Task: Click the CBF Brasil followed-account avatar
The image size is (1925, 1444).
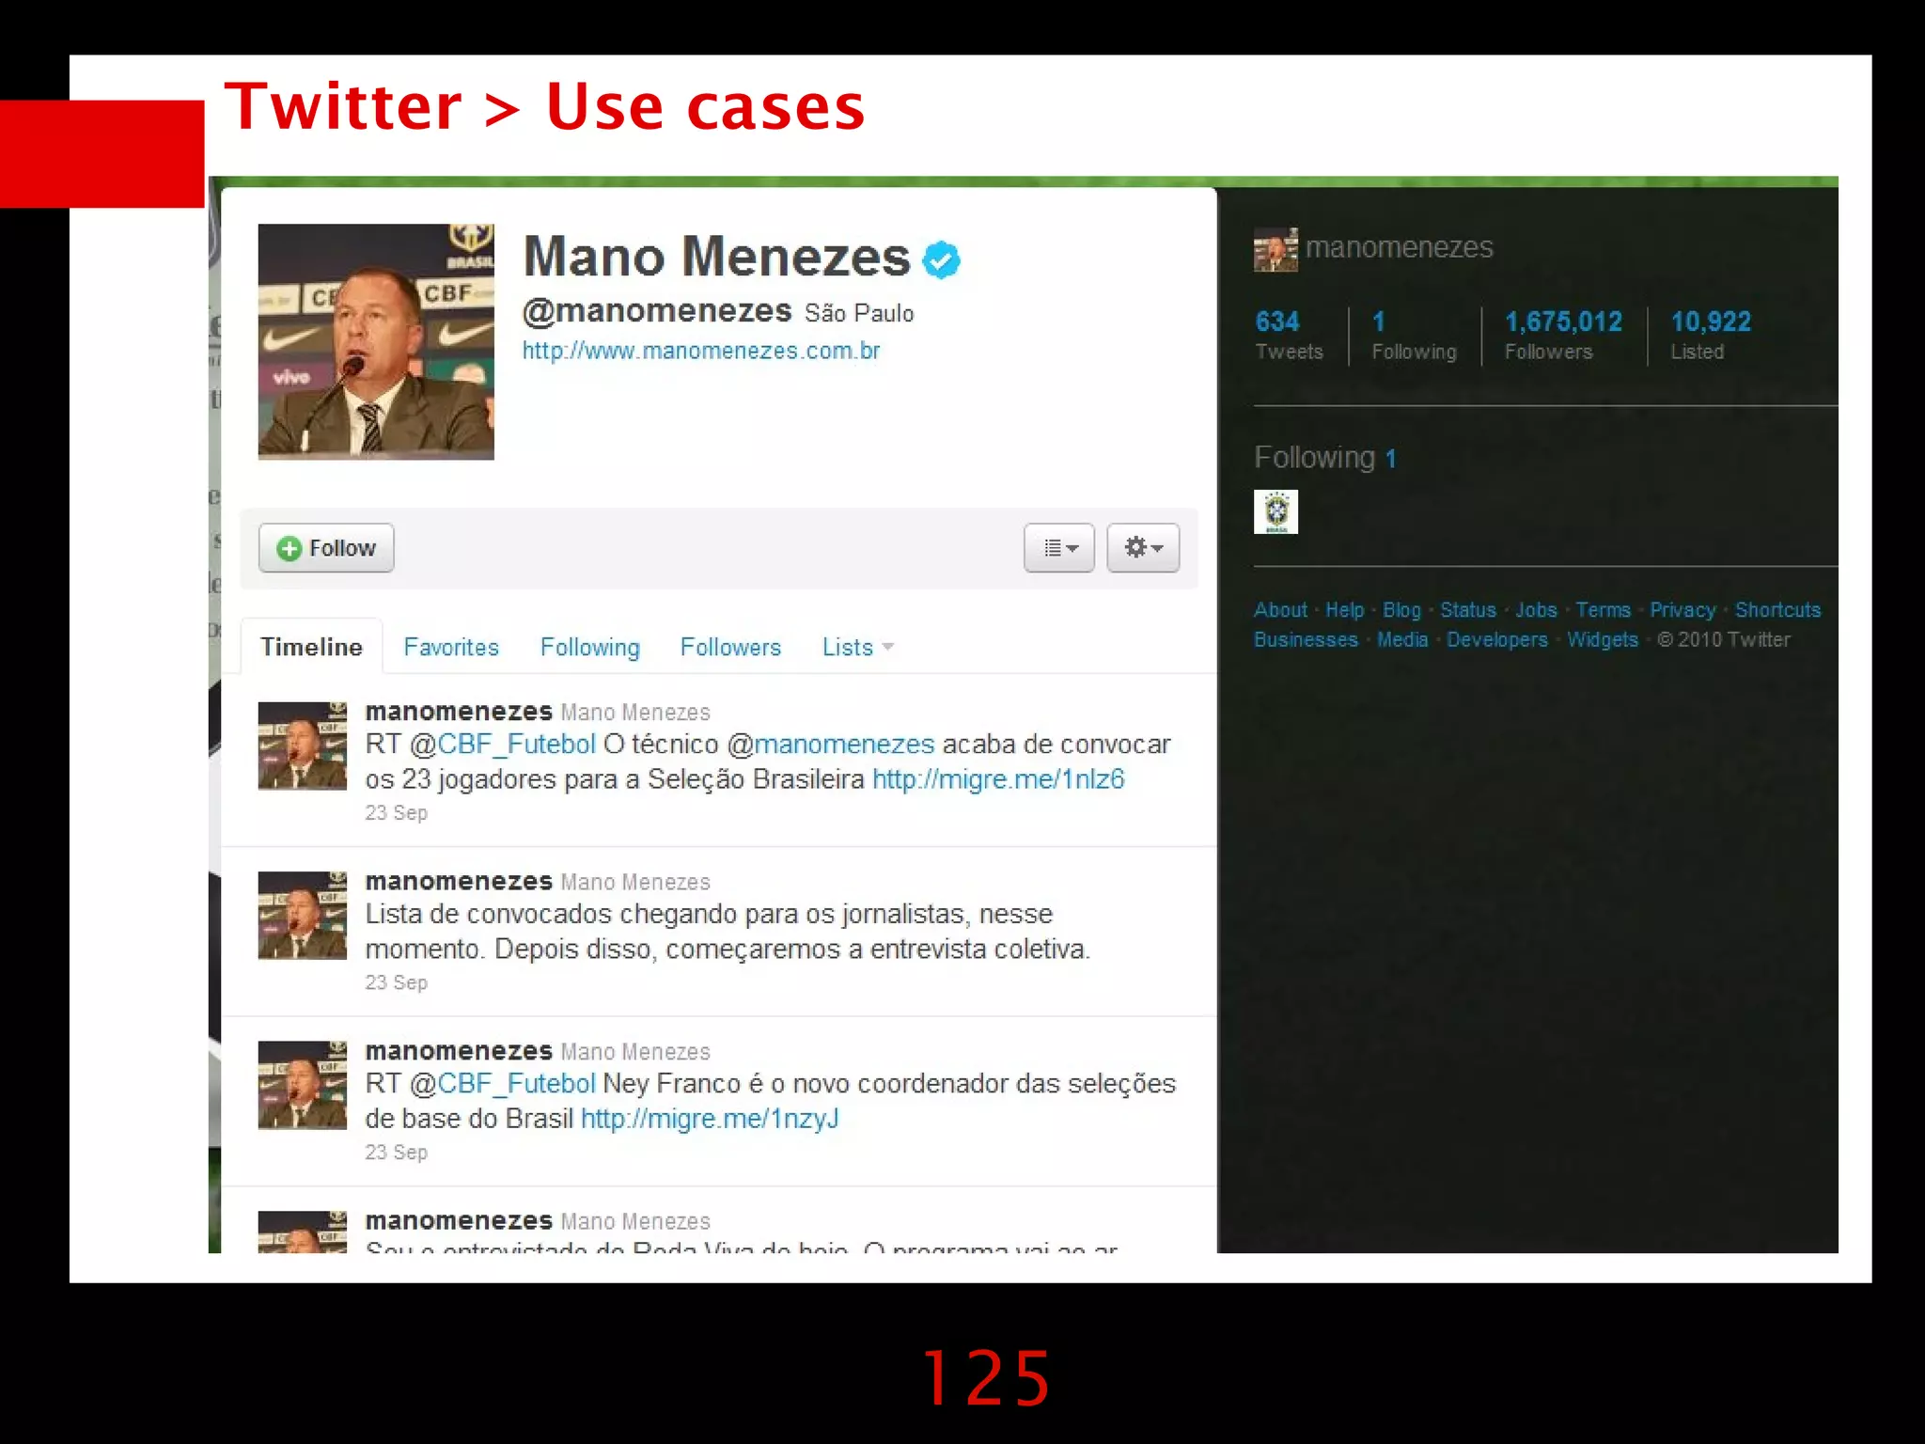Action: [x=1276, y=511]
